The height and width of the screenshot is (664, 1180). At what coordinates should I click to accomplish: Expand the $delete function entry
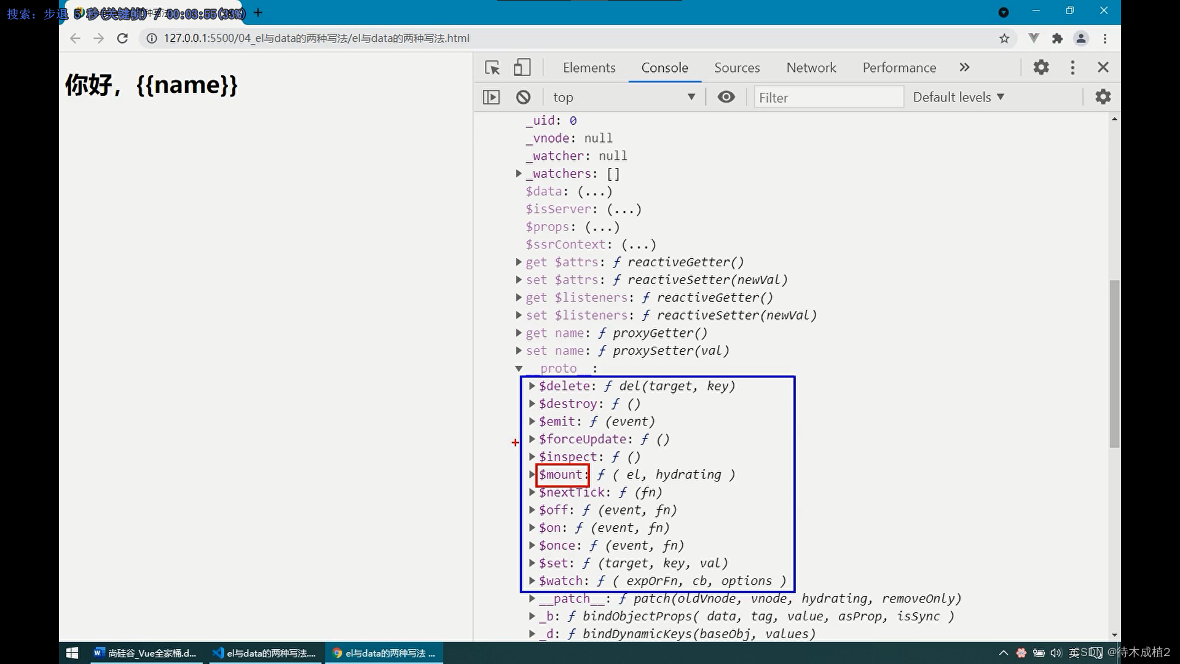pyautogui.click(x=532, y=386)
